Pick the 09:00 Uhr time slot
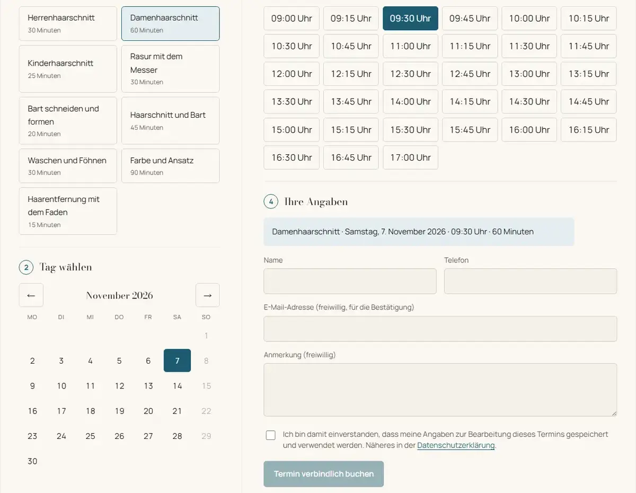 coord(291,18)
